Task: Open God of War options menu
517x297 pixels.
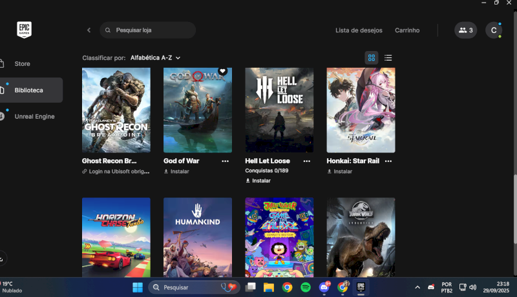Action: point(225,161)
